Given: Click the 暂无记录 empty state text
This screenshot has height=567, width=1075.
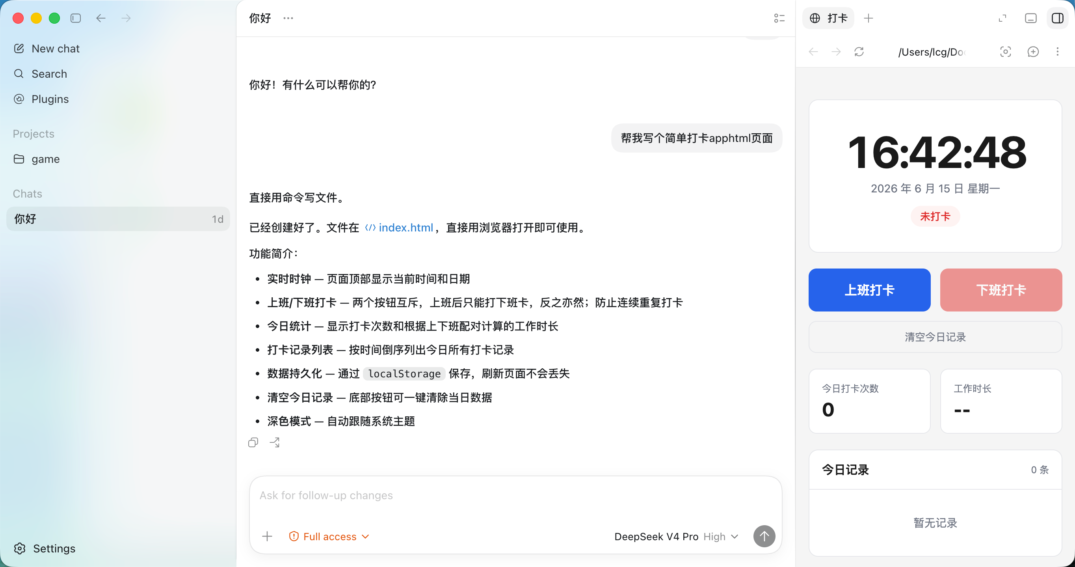Looking at the screenshot, I should pos(935,523).
